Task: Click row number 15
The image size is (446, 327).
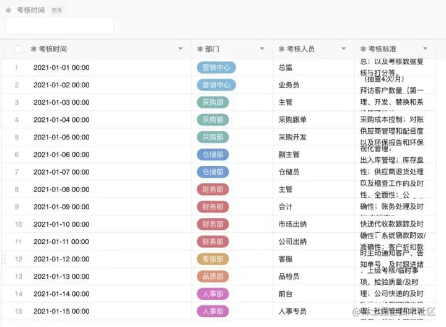Action: [x=19, y=312]
